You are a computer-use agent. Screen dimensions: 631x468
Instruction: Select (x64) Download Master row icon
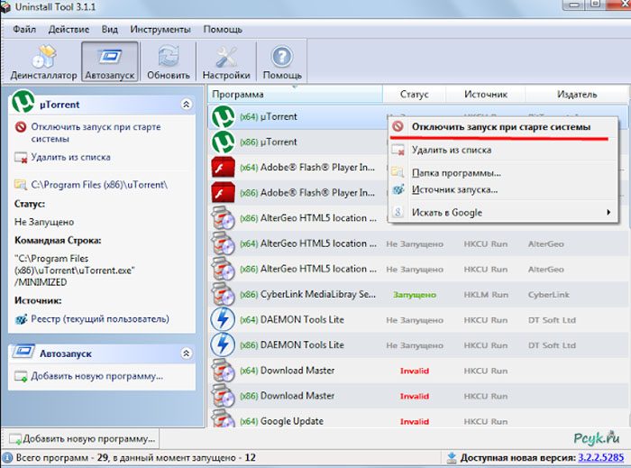click(x=223, y=371)
